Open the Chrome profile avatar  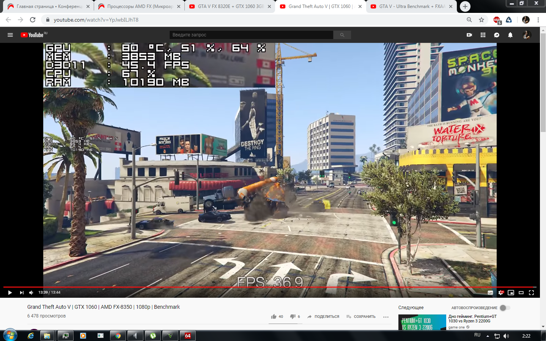point(526,20)
